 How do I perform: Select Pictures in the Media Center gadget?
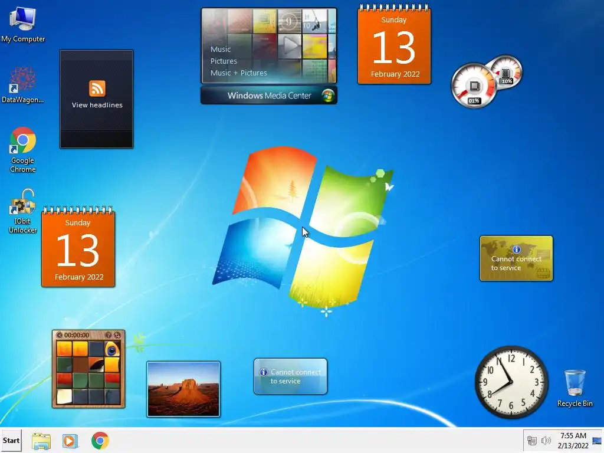tap(224, 61)
